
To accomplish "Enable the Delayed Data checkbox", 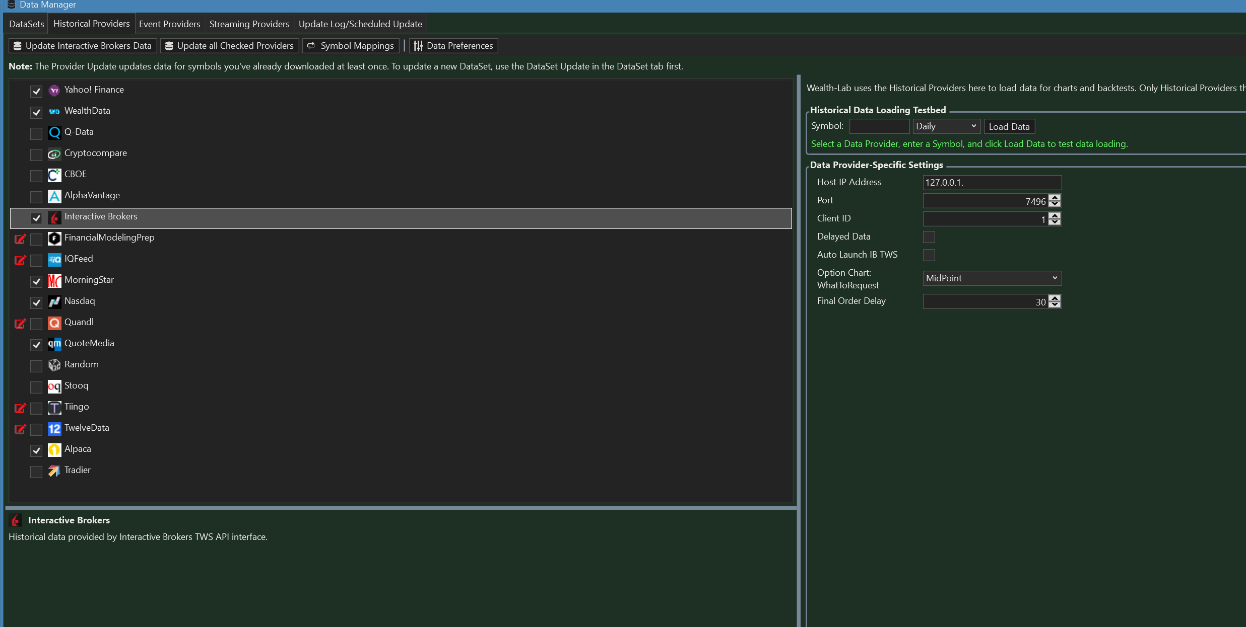I will (x=929, y=237).
